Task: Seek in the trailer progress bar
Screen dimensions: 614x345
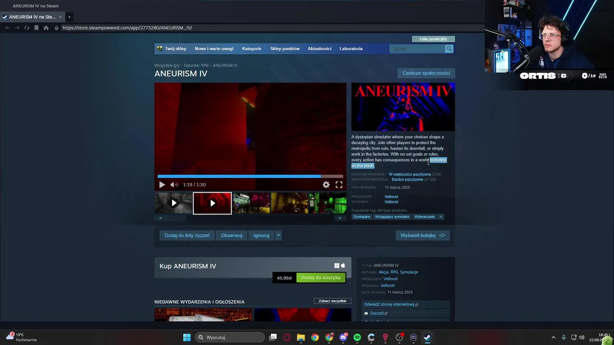Action: pos(250,176)
